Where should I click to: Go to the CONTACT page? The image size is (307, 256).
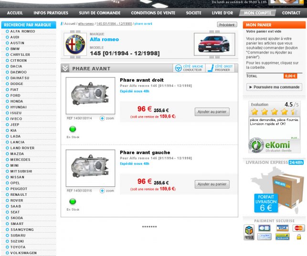[x=291, y=13]
